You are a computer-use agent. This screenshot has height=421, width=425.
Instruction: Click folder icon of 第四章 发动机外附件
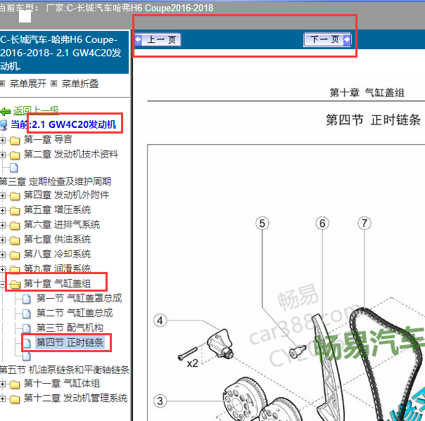pos(15,196)
